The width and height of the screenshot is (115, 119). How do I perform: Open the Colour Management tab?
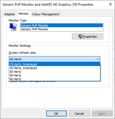point(46,14)
